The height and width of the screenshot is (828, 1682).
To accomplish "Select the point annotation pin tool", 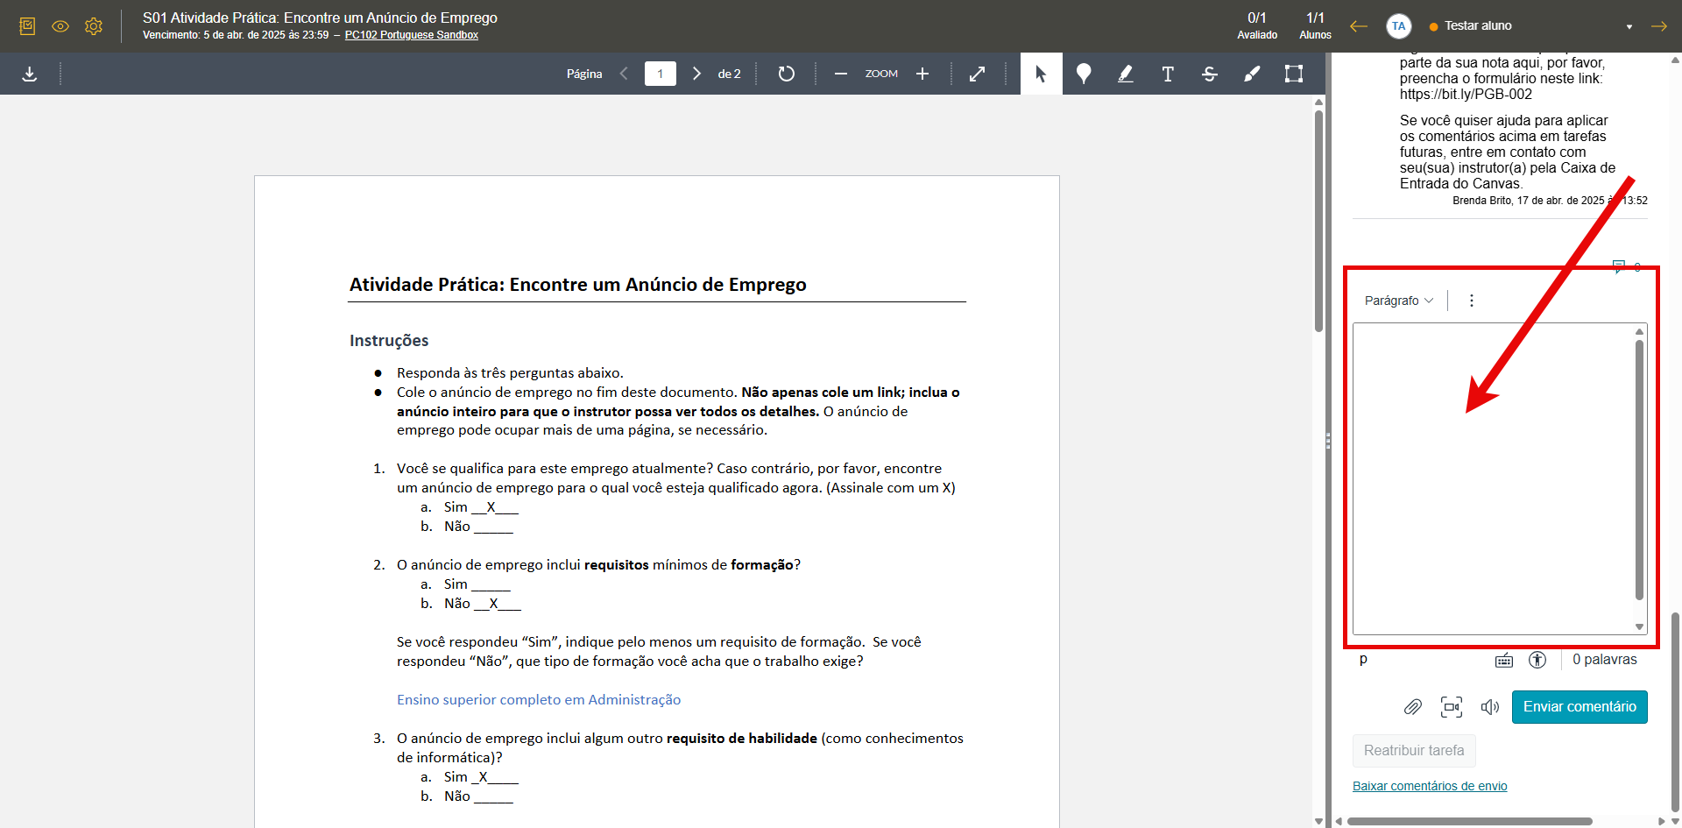I will [x=1084, y=74].
